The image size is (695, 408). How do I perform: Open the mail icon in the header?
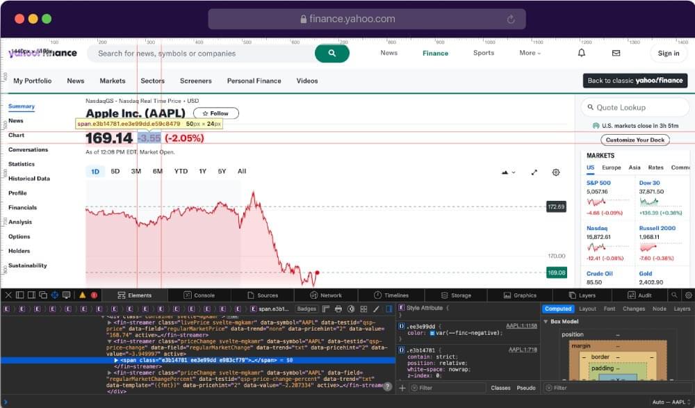tap(615, 53)
